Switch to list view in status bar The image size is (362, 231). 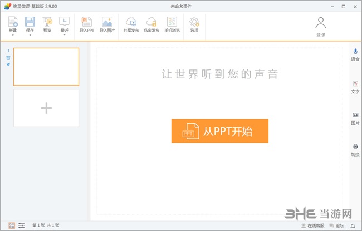pyautogui.click(x=22, y=225)
